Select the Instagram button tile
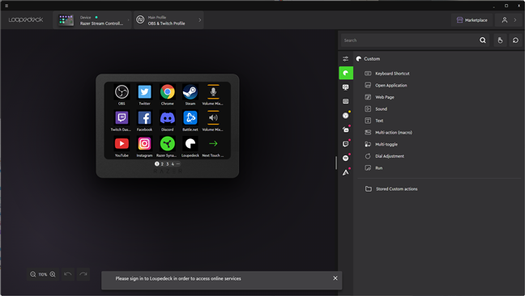The image size is (525, 296). coord(145,146)
